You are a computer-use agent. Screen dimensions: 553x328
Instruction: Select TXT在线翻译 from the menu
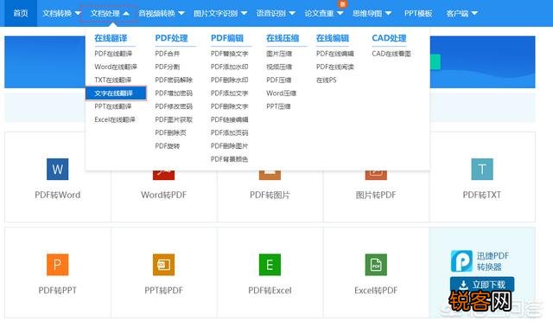(x=113, y=80)
